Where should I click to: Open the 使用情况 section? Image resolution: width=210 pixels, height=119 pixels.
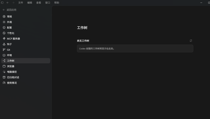coord(26,83)
